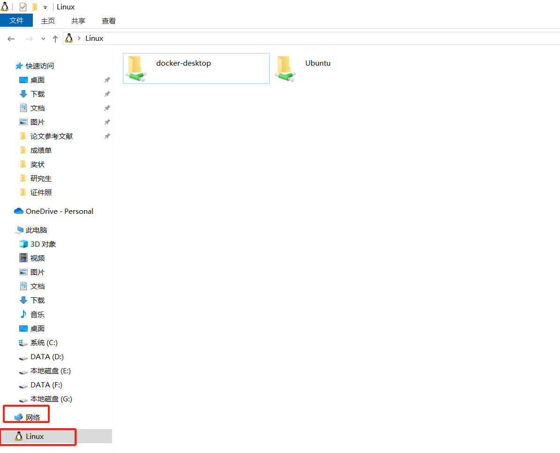Select OneDrive - Personal
Image resolution: width=560 pixels, height=453 pixels.
53,211
